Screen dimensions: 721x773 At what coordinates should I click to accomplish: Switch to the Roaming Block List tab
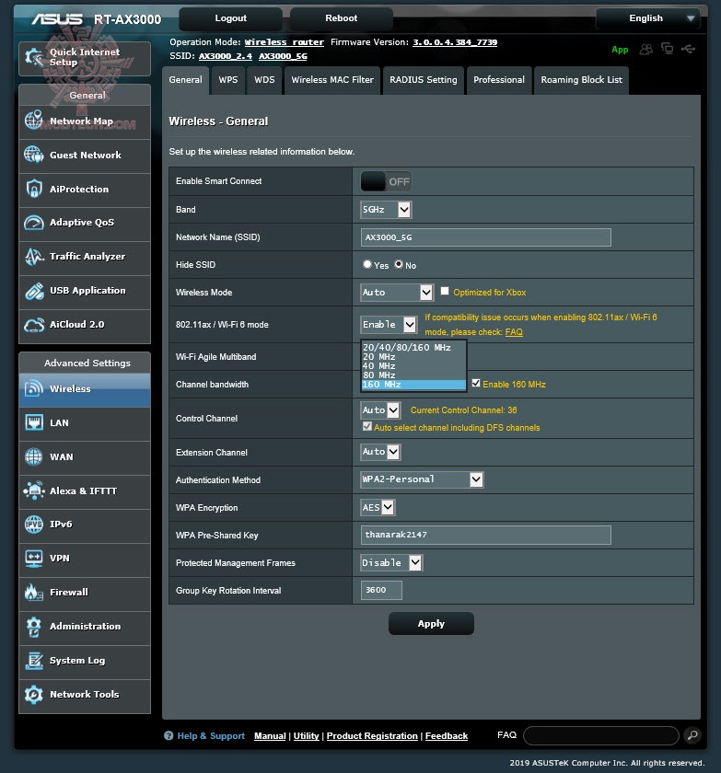point(581,80)
